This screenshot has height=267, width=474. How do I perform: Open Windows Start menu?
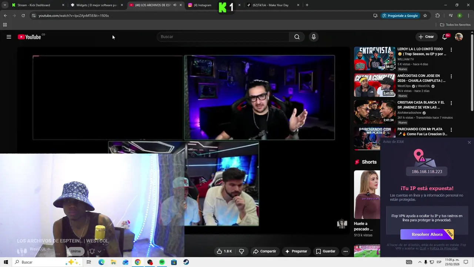(6, 262)
